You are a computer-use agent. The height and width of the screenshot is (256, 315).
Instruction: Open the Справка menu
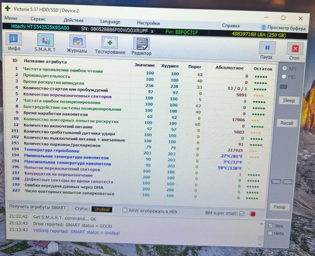(x=231, y=26)
